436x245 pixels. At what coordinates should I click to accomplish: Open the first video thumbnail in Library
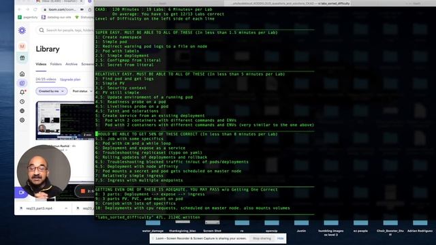pyautogui.click(x=65, y=120)
